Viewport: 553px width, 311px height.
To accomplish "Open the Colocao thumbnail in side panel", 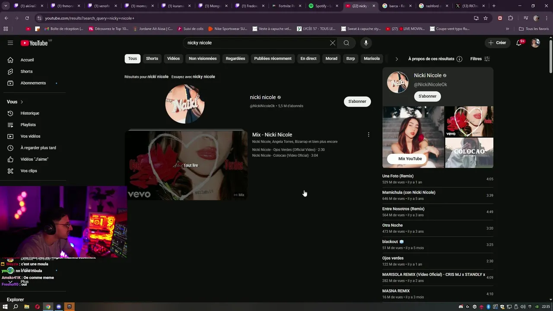I will (x=469, y=152).
